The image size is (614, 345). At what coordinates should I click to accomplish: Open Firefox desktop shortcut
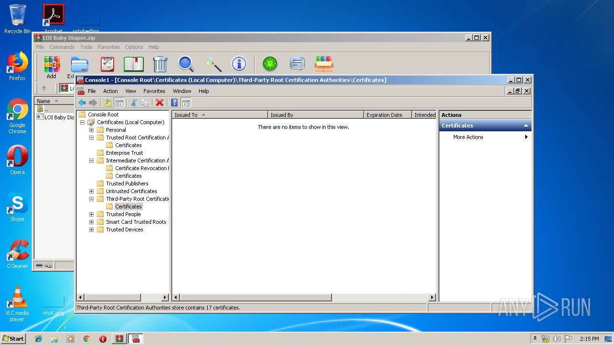(x=17, y=66)
